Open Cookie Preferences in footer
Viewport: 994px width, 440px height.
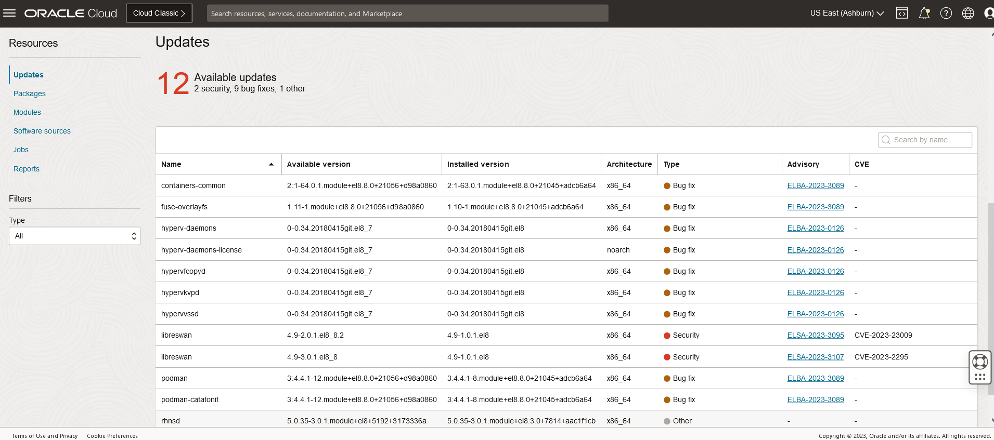[112, 436]
